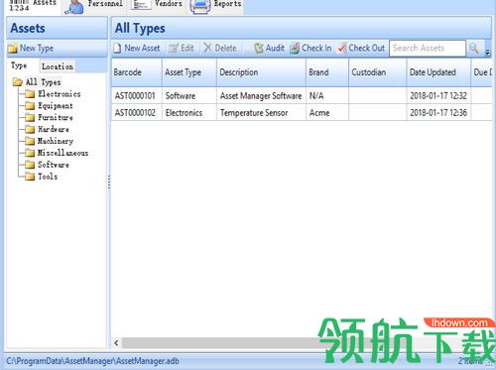This screenshot has width=496, height=370.
Task: Select the Software tree item label
Action: tap(54, 165)
